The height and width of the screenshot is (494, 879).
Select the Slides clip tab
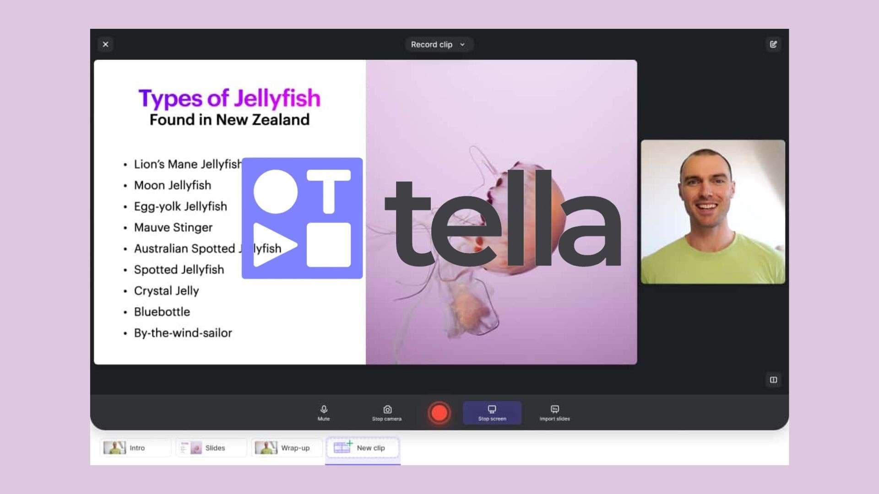(212, 448)
